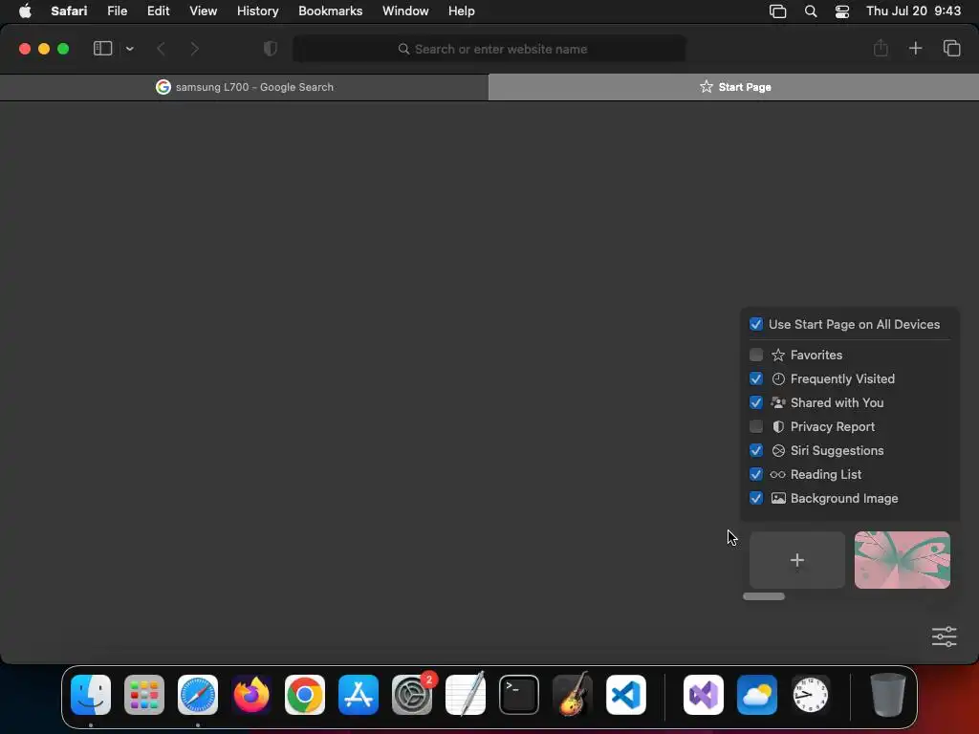
Task: Open the View menu
Action: [x=203, y=11]
